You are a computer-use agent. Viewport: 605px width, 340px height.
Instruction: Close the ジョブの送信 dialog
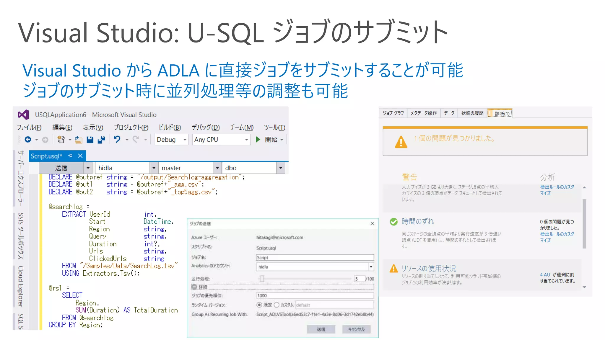(x=372, y=223)
